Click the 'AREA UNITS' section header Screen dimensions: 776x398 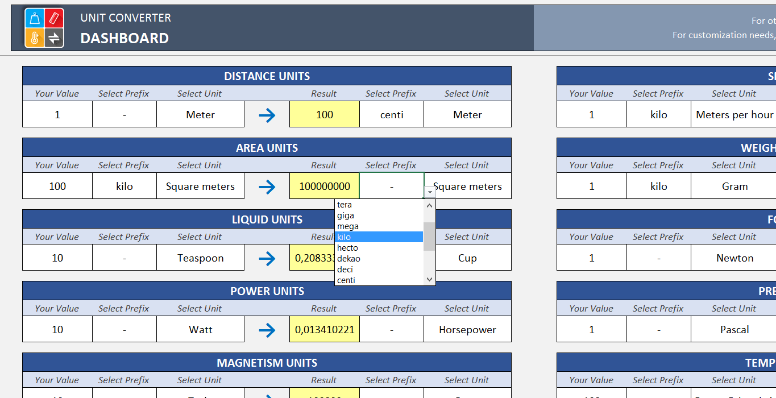pos(267,148)
